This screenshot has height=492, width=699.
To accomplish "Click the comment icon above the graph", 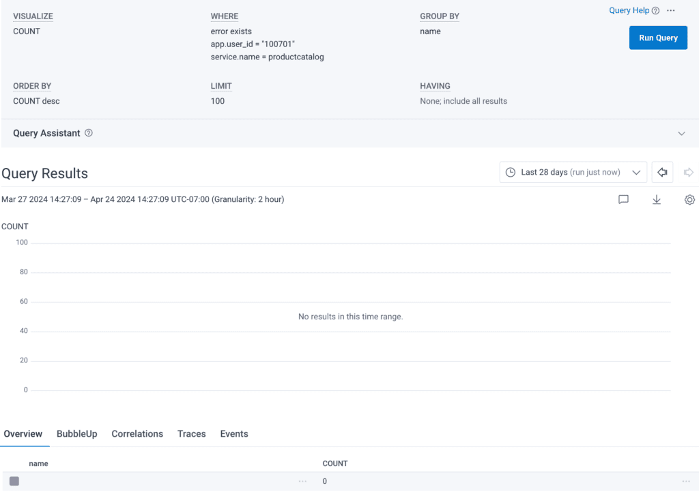I will 623,200.
